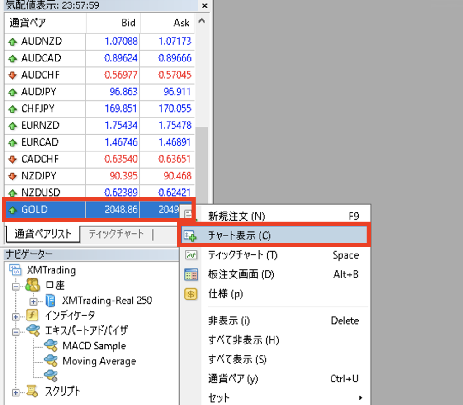Click the Chart Window icon in context menu
The width and height of the screenshot is (463, 405).
coord(191,236)
